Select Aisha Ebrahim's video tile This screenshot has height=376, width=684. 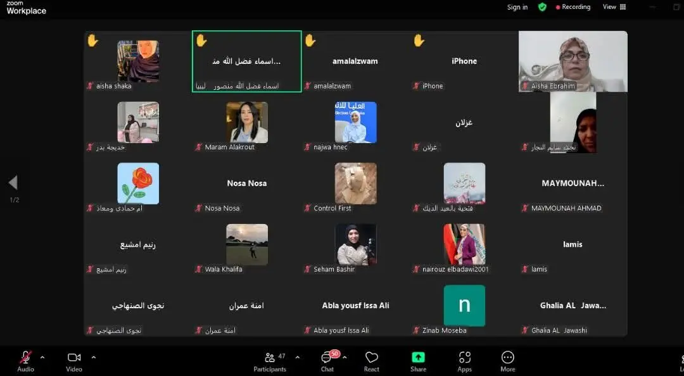(573, 61)
